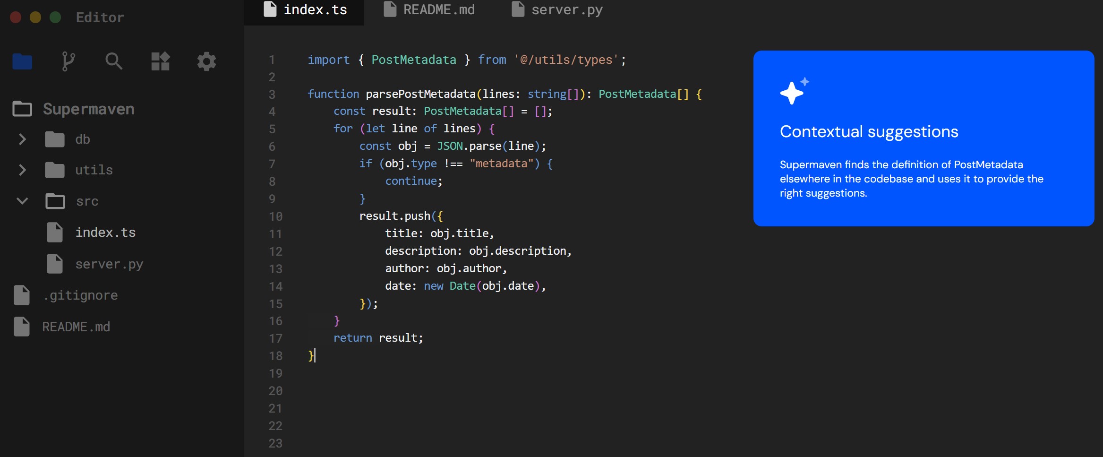1103x457 pixels.
Task: Collapse the src folder chevron
Action: pyautogui.click(x=22, y=201)
